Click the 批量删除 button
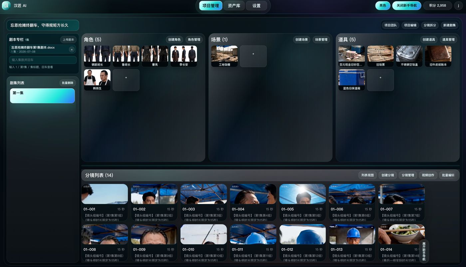This screenshot has width=466, height=267. (x=68, y=83)
